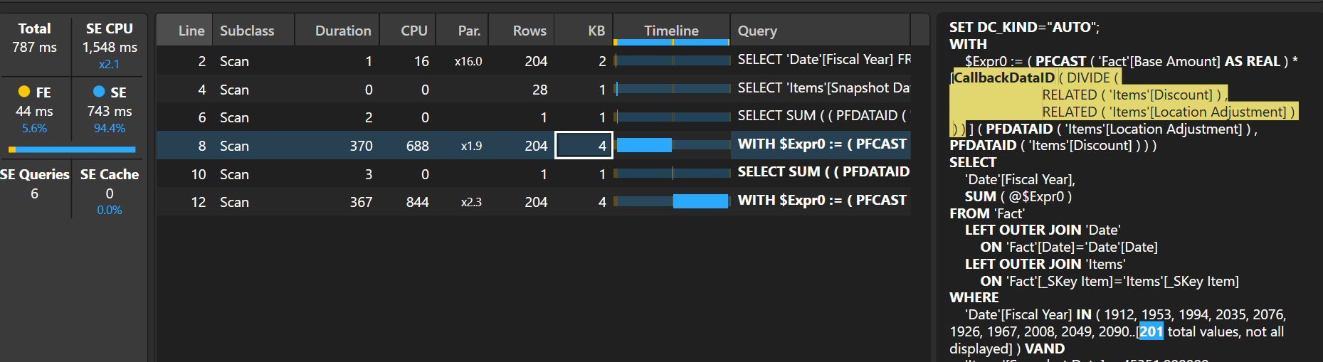This screenshot has height=362, width=1323.
Task: Sort by the Duration column header
Action: (342, 31)
